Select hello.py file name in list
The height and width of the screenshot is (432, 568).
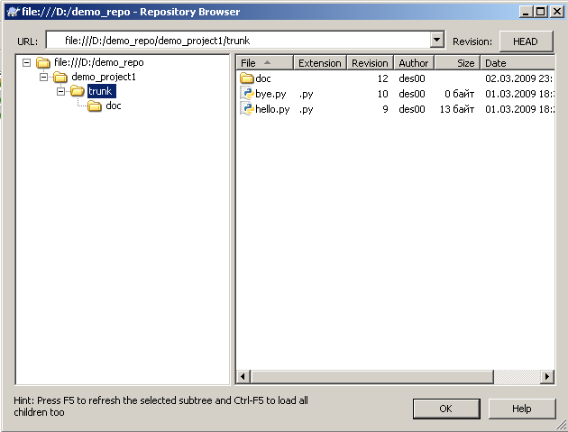pyautogui.click(x=272, y=109)
